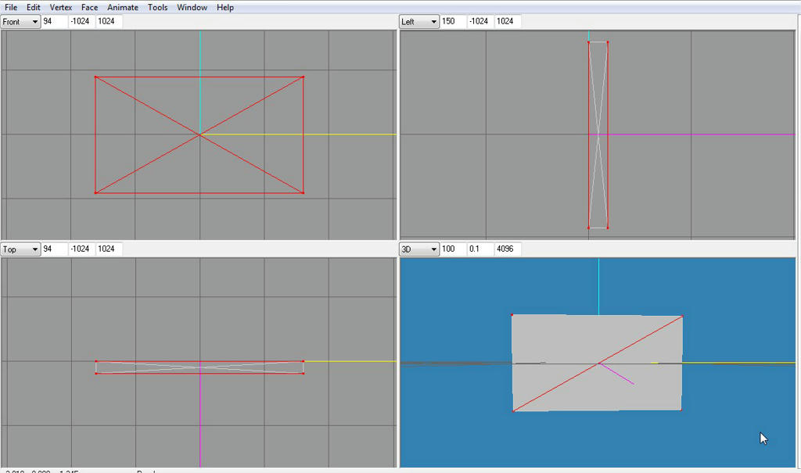
Task: Click the Left view zoom field showing 150
Action: [454, 22]
